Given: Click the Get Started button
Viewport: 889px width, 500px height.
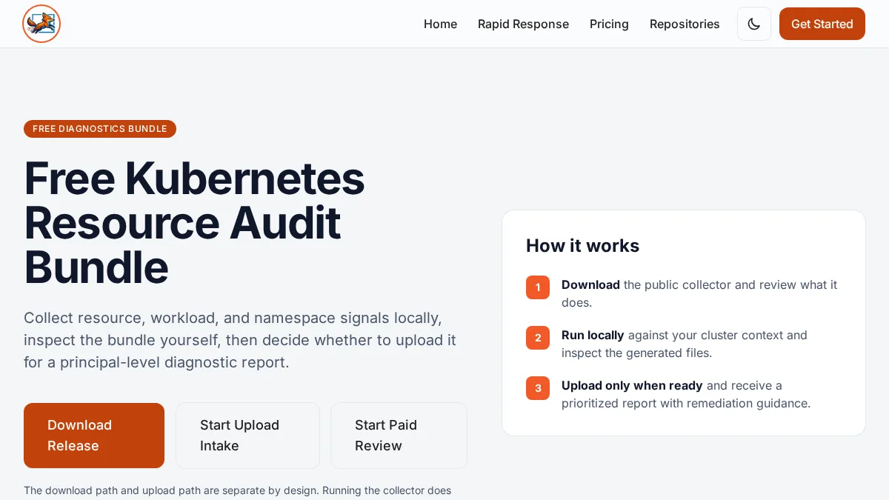Looking at the screenshot, I should [x=822, y=24].
